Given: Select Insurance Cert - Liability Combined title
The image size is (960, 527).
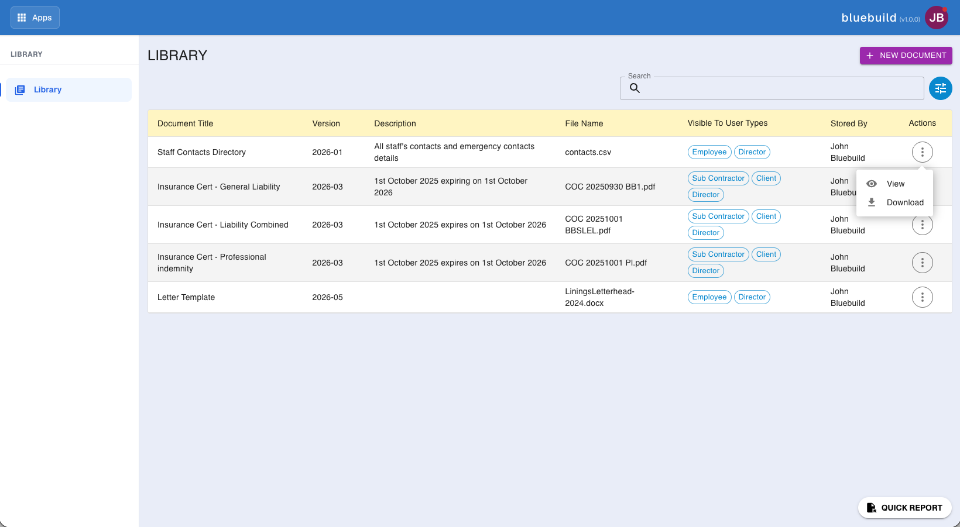Looking at the screenshot, I should pos(223,225).
